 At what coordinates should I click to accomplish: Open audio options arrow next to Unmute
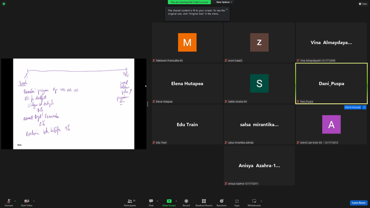pyautogui.click(x=15, y=201)
